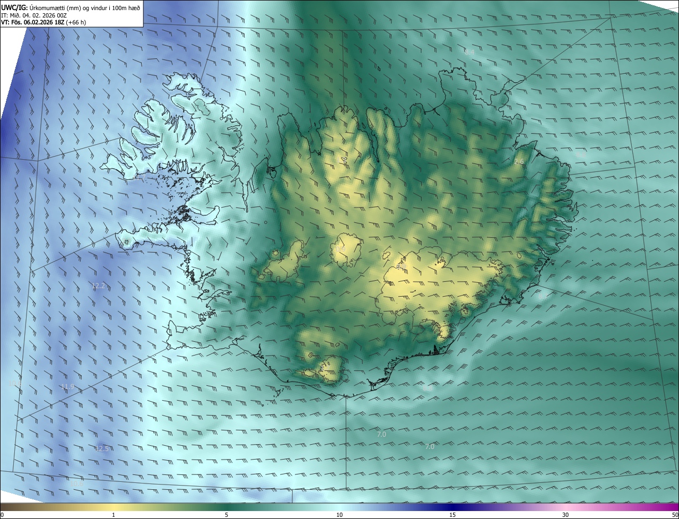679x519 pixels.
Task: Click the "12.5" value label on map
Action: pos(102,448)
